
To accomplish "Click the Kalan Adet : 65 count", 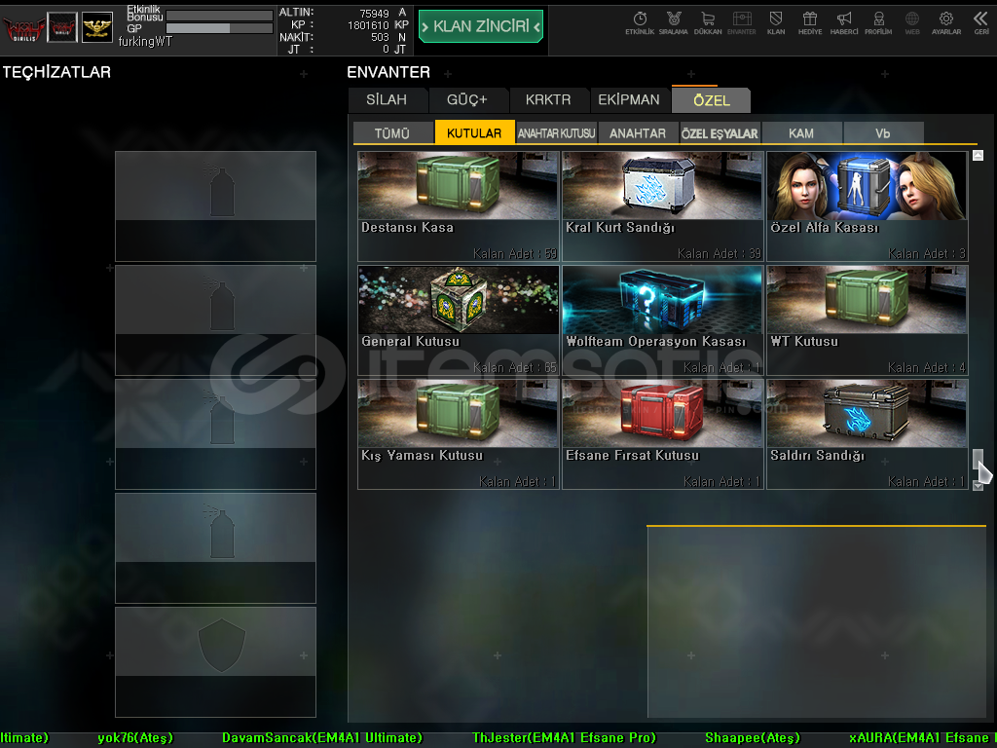I will click(514, 367).
